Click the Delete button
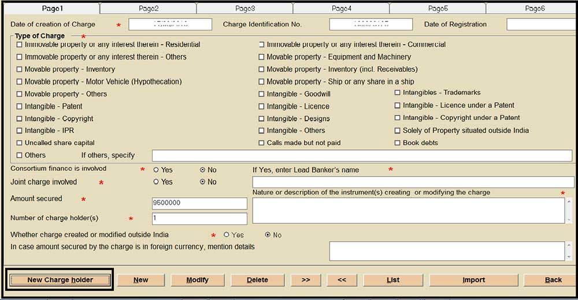The width and height of the screenshot is (578, 300). [257, 280]
